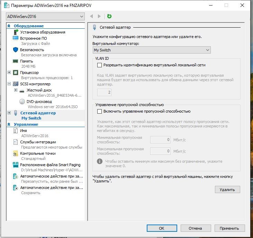253x238 pixels.
Task: Enable virtual LAN identification checkbox
Action: (100, 65)
